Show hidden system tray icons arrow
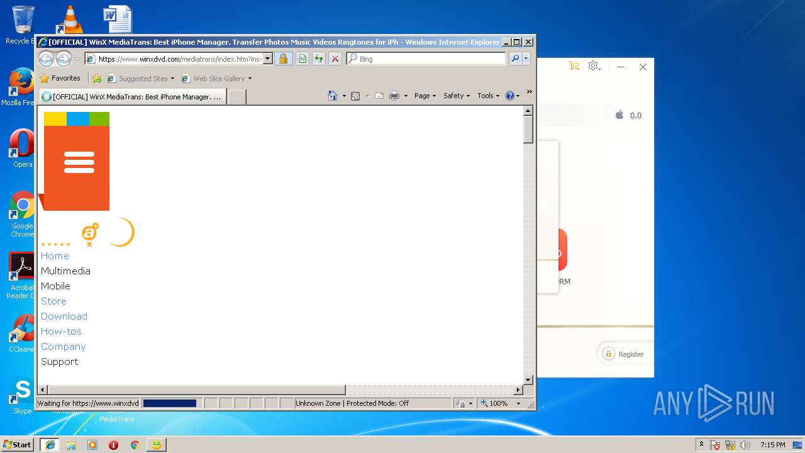This screenshot has height=453, width=805. [701, 445]
